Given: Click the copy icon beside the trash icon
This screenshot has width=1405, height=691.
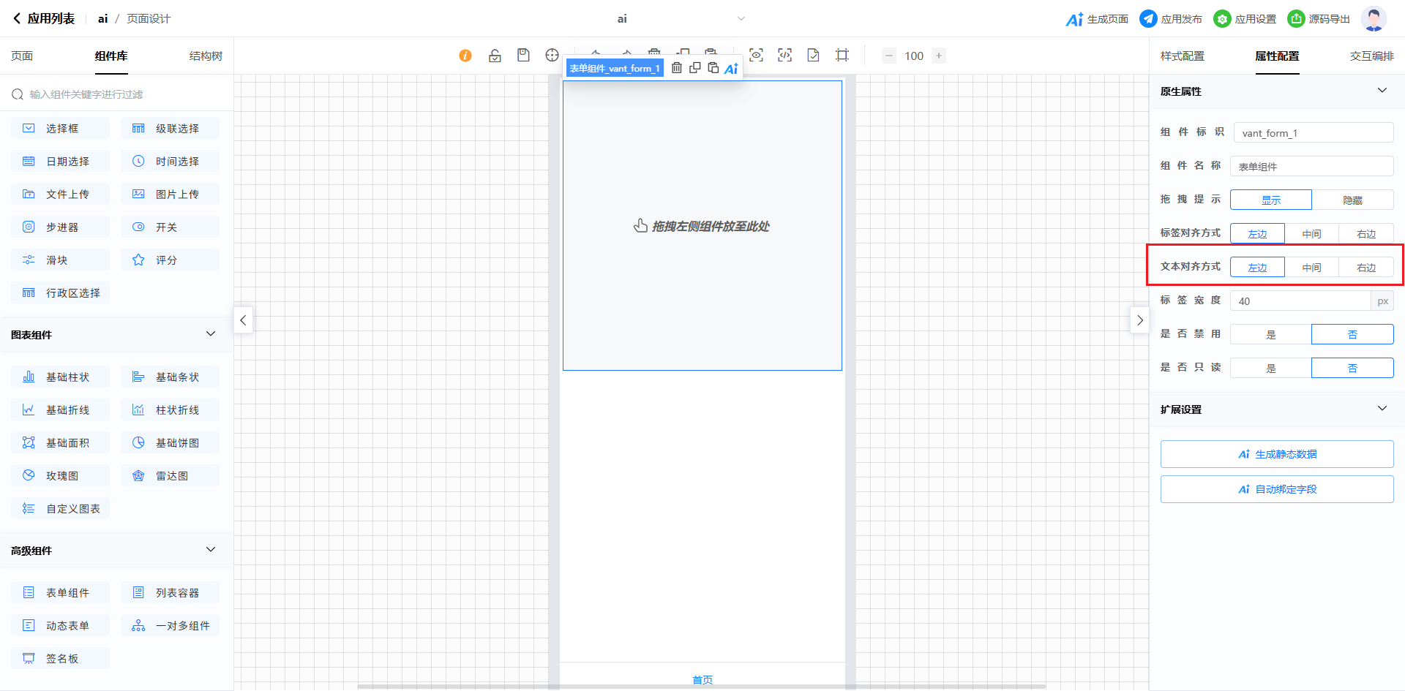Looking at the screenshot, I should [x=695, y=68].
